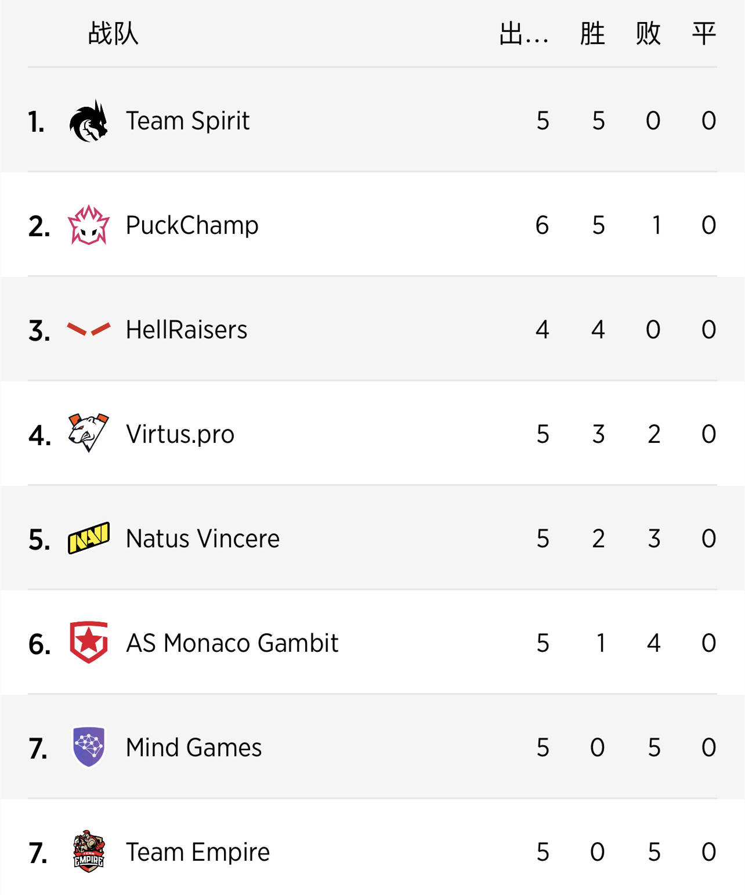Click the Mind Games purple shield logo
745x895 pixels.
pos(89,747)
